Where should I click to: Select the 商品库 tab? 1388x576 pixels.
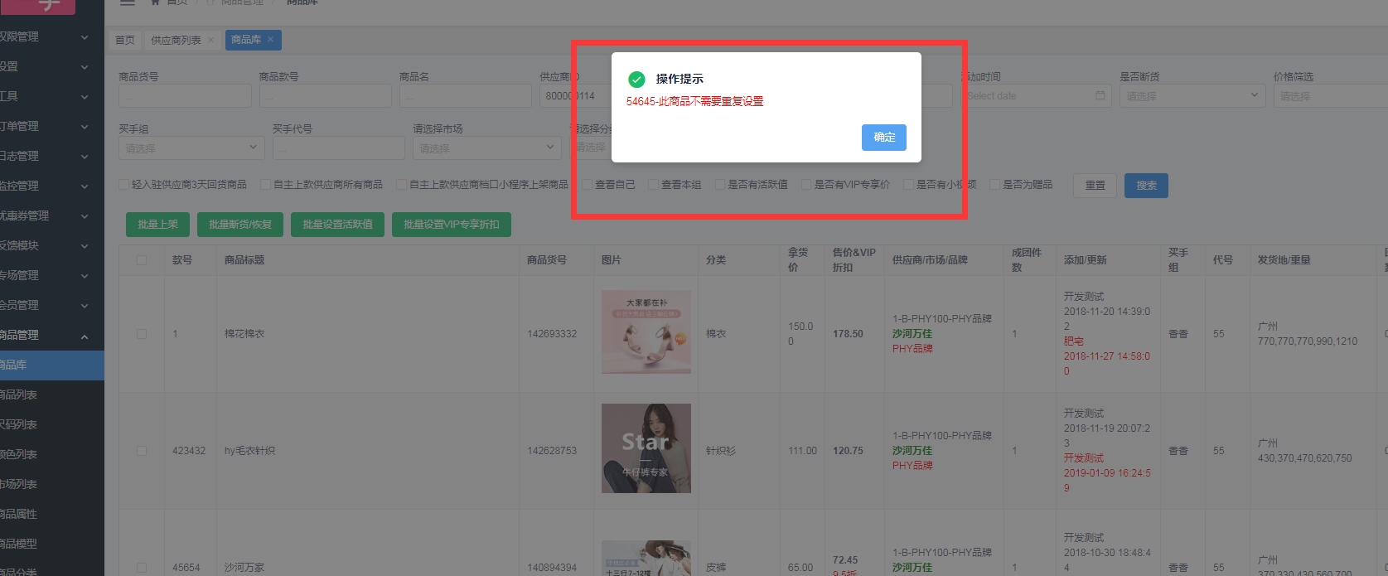pos(246,40)
